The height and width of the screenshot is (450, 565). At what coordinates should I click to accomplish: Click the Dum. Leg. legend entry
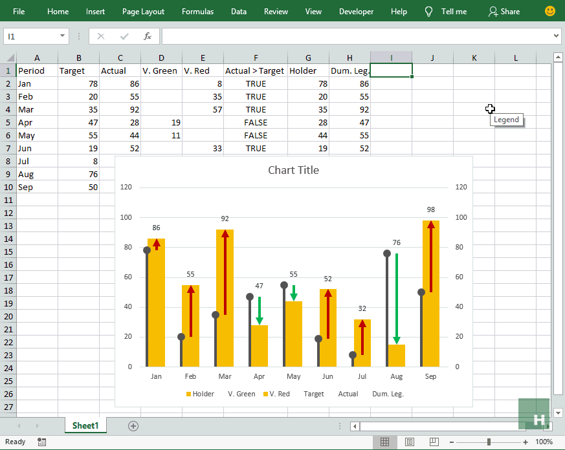pos(388,394)
